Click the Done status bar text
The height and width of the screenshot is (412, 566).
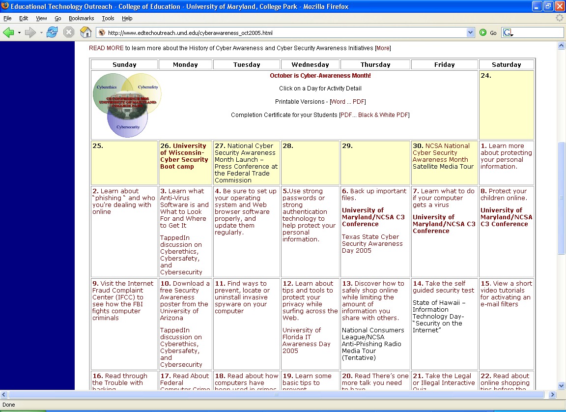click(9, 405)
